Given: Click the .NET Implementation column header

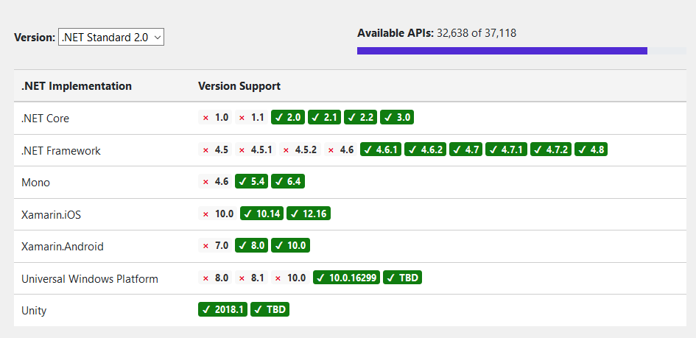Looking at the screenshot, I should (x=77, y=86).
